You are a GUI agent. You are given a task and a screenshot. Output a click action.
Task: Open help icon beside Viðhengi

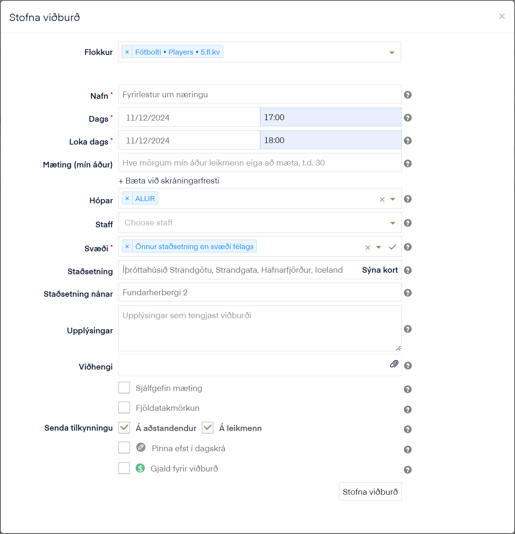[x=408, y=365]
